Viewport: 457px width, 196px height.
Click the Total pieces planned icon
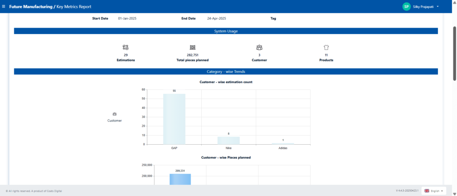pyautogui.click(x=192, y=47)
